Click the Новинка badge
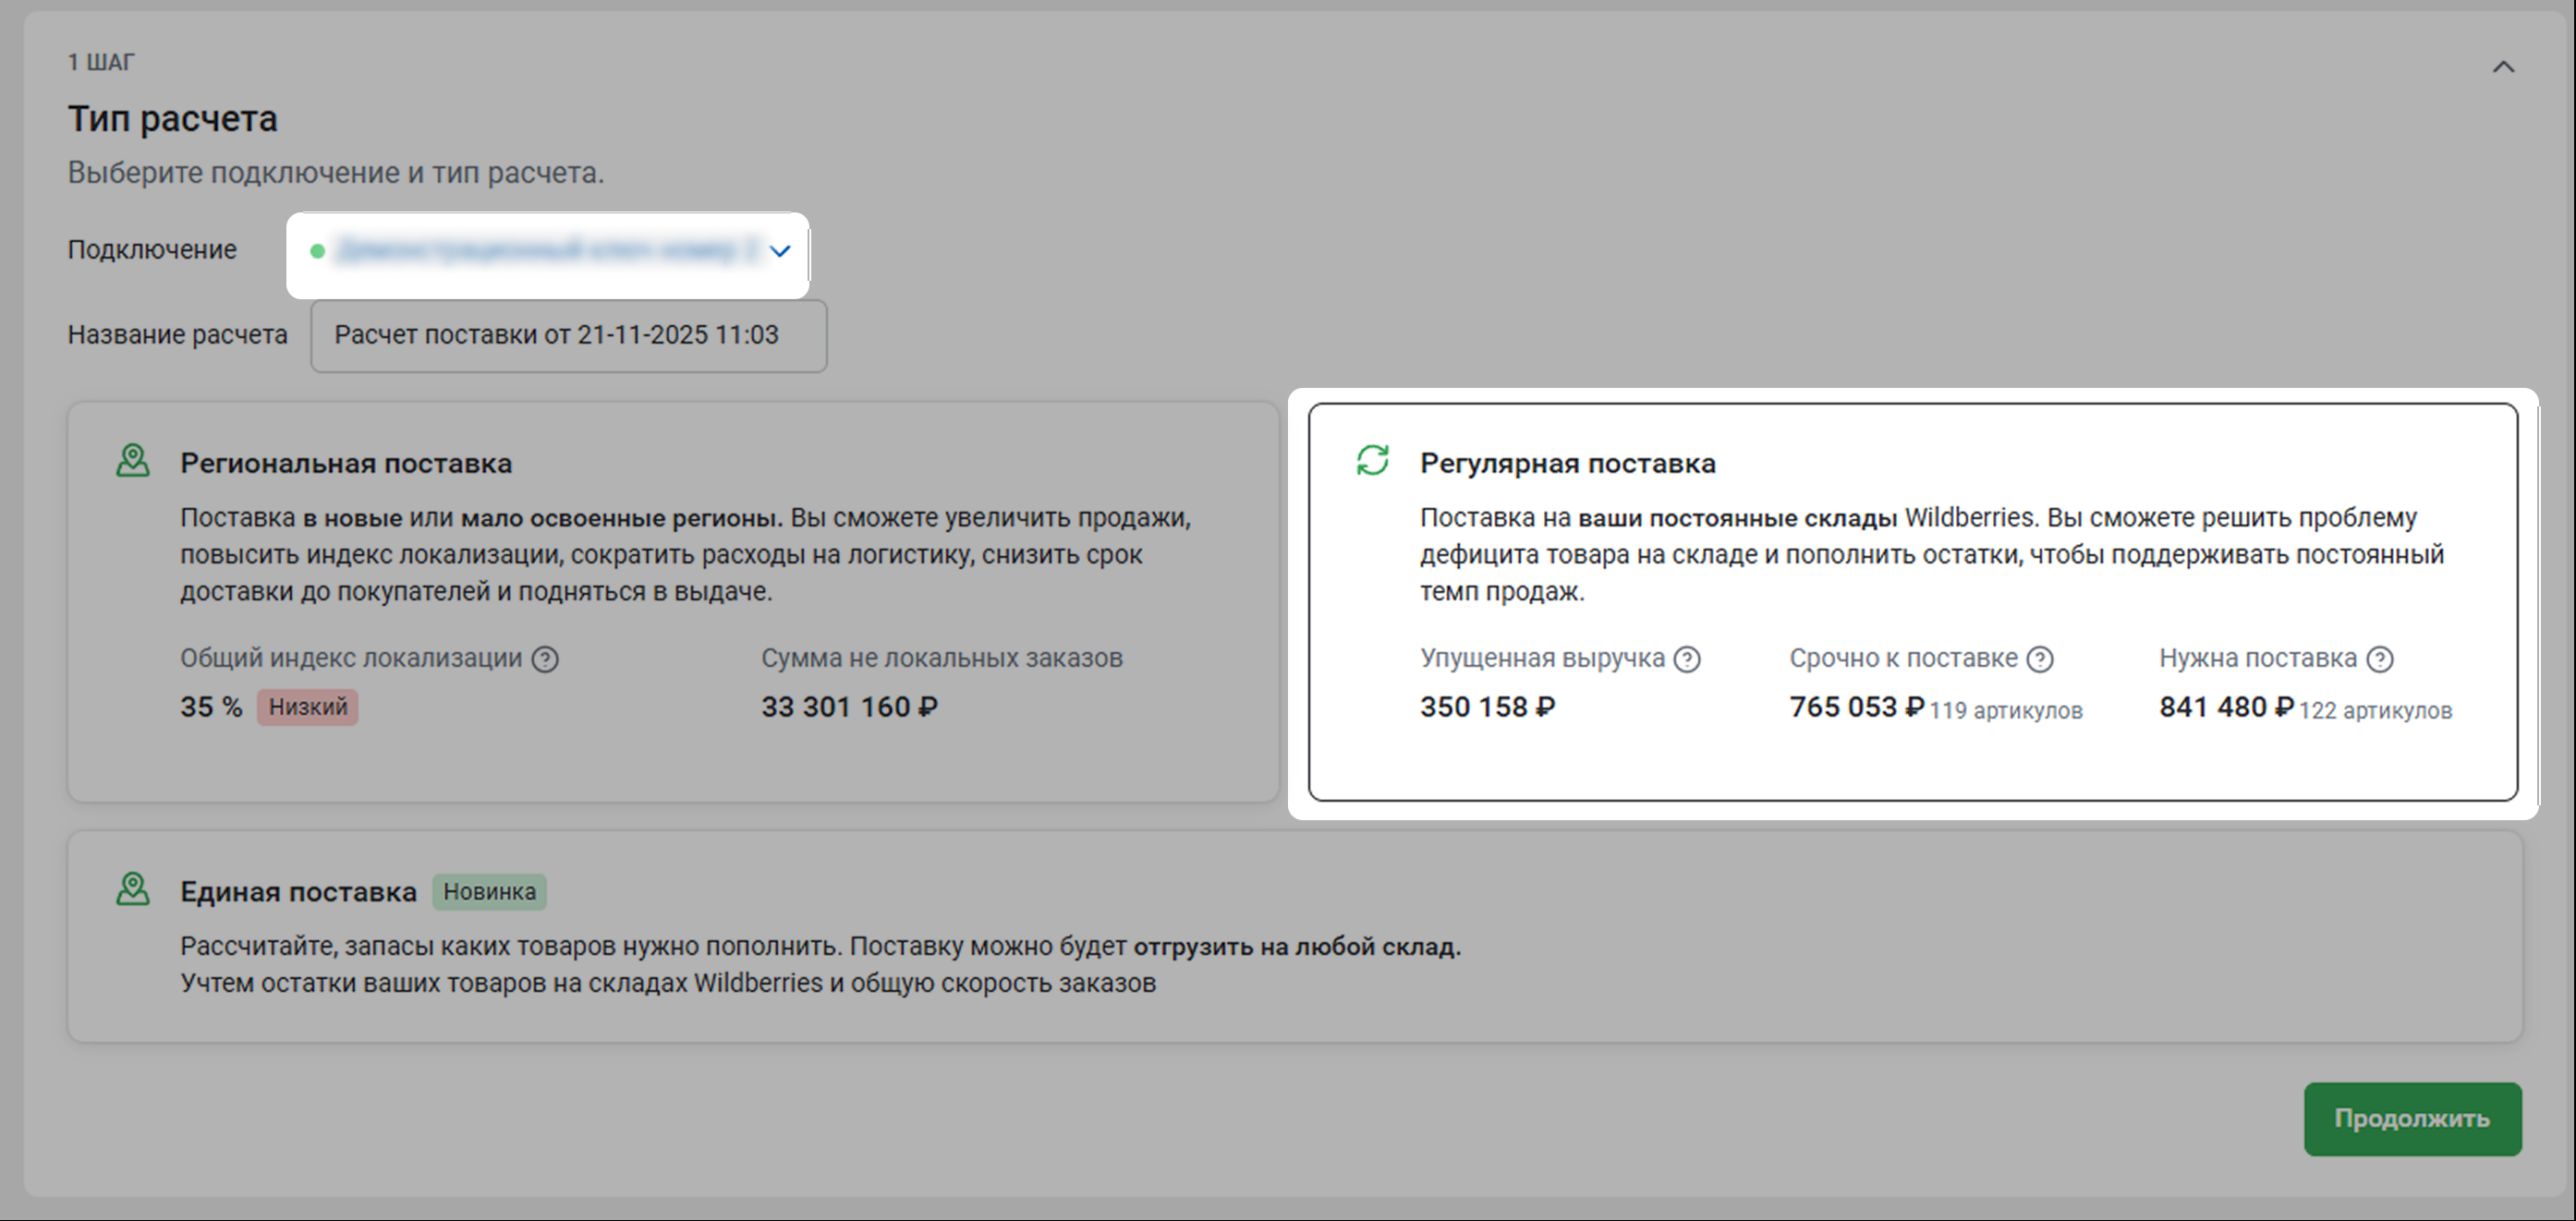This screenshot has height=1221, width=2576. point(489,892)
